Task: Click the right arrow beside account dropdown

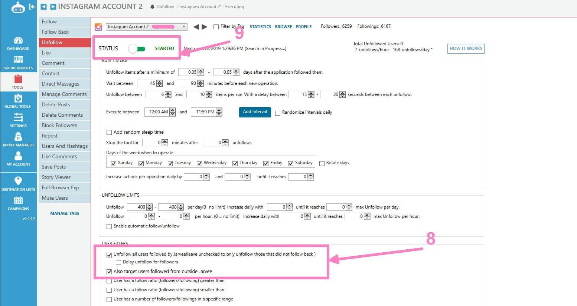Action: tap(204, 27)
